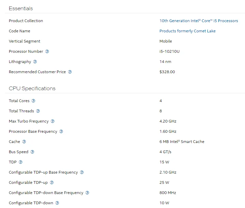Click help icon next to Recommended Customer Price
The width and height of the screenshot is (245, 208).
(x=70, y=72)
